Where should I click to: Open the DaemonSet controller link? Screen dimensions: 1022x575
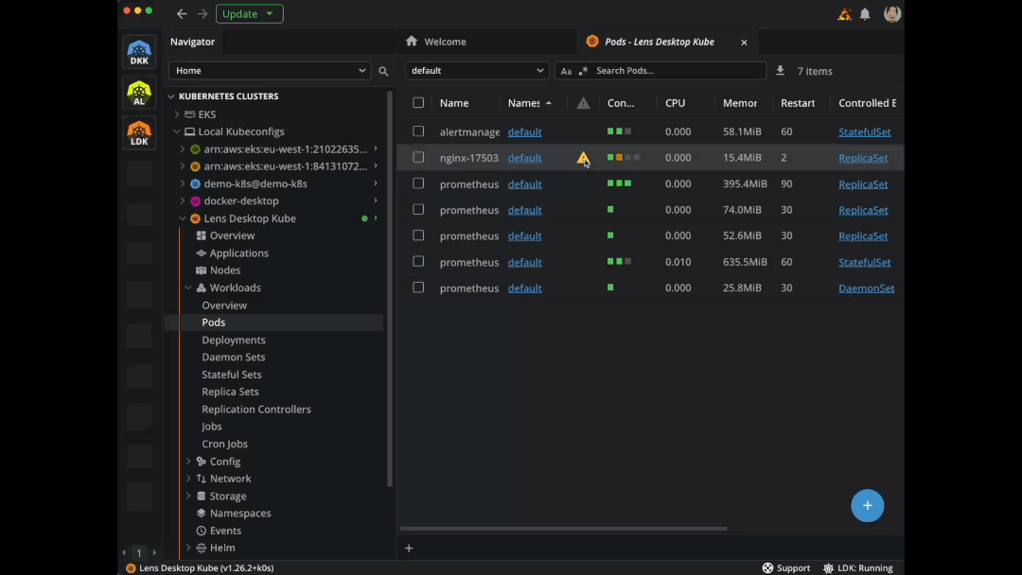point(866,288)
